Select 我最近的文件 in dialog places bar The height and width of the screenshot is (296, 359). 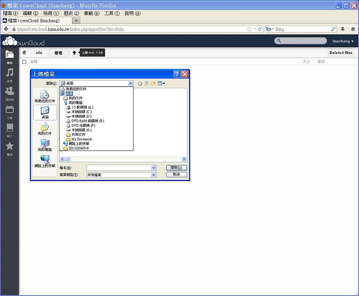[x=45, y=96]
